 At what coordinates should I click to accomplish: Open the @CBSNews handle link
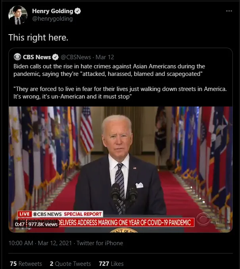point(76,57)
